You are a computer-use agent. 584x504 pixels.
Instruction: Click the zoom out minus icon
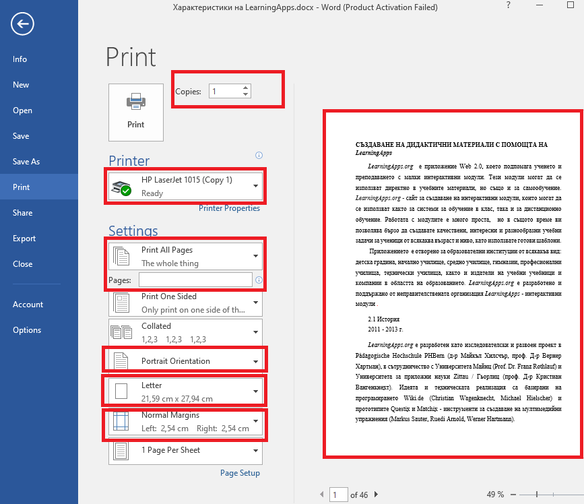pyautogui.click(x=513, y=495)
